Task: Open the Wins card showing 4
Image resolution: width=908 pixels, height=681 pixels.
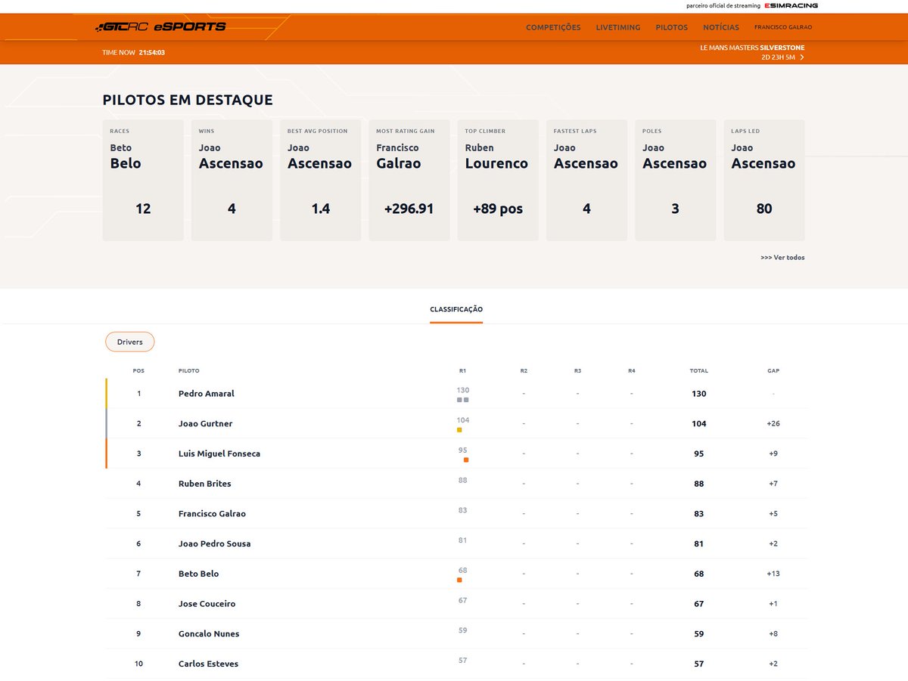Action: click(232, 180)
